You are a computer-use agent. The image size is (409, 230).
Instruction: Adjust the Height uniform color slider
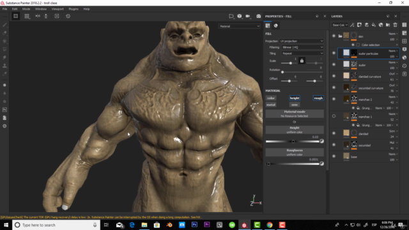point(293,141)
